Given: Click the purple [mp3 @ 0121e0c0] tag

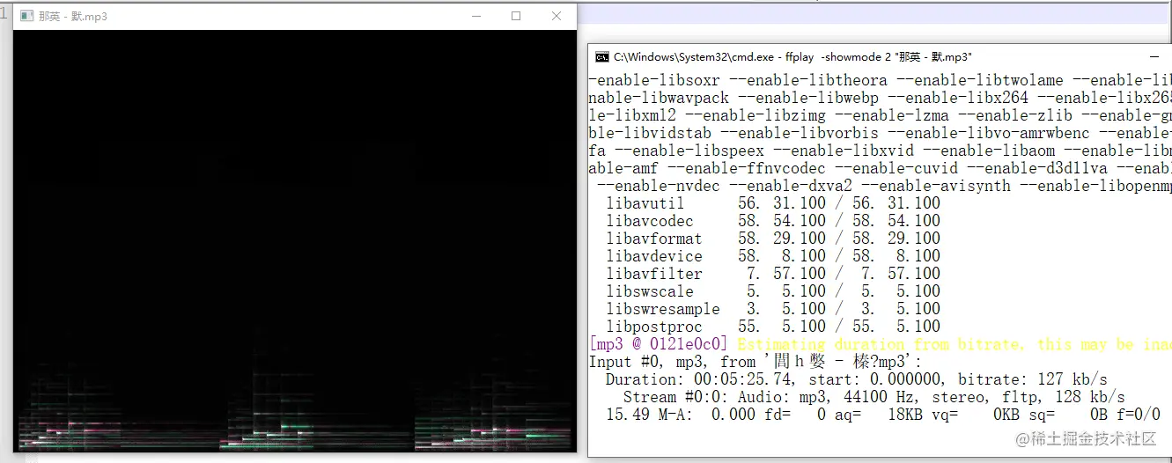Looking at the screenshot, I should pyautogui.click(x=659, y=344).
